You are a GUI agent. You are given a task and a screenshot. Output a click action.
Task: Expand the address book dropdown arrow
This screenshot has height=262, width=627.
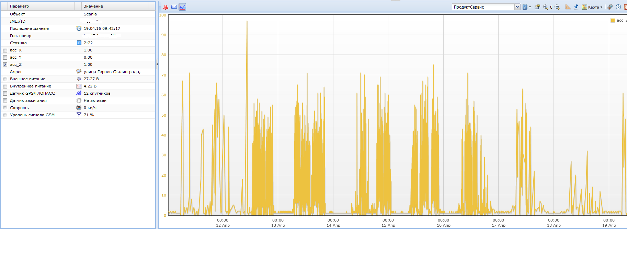click(x=530, y=7)
